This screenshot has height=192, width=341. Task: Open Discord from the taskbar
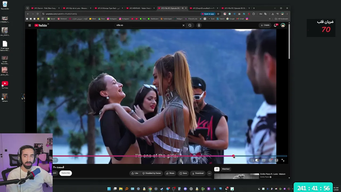click(x=185, y=189)
